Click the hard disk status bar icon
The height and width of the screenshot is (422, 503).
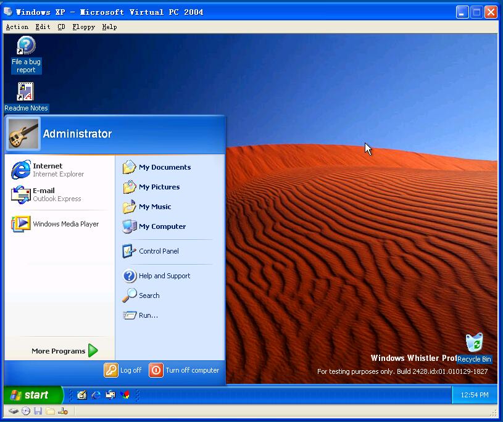13,411
